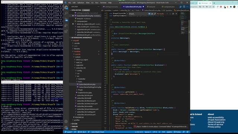Image resolution: width=238 pixels, height=134 pixels.
Task: Select SubscribeListSettingsForm.php in file tree
Action: 90,87
